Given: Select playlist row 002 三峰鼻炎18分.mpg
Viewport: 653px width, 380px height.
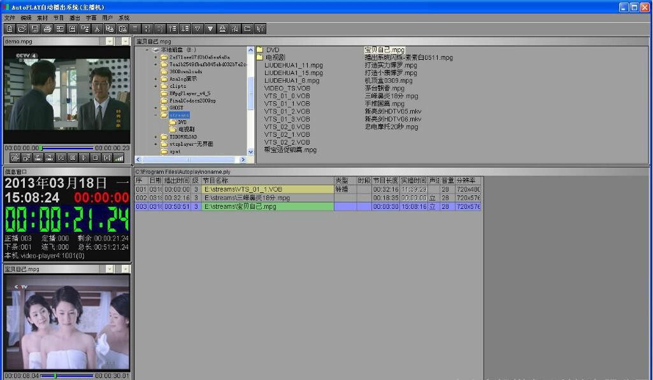Looking at the screenshot, I should 308,198.
